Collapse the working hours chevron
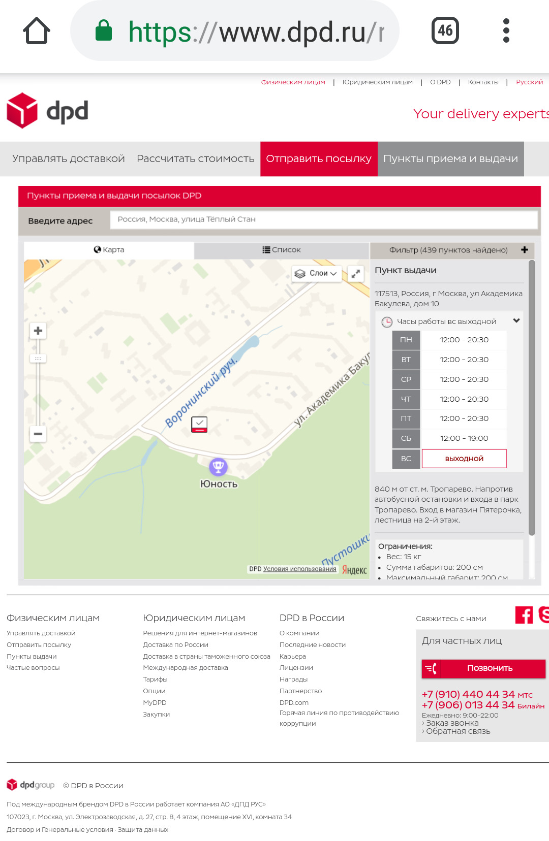The height and width of the screenshot is (841, 549). (516, 320)
